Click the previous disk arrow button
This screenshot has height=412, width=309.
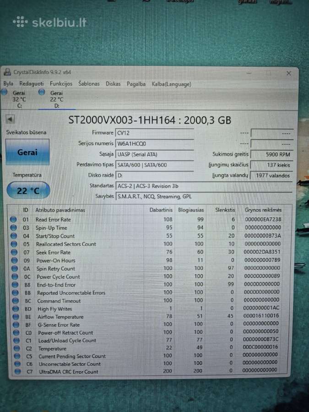(x=10, y=119)
